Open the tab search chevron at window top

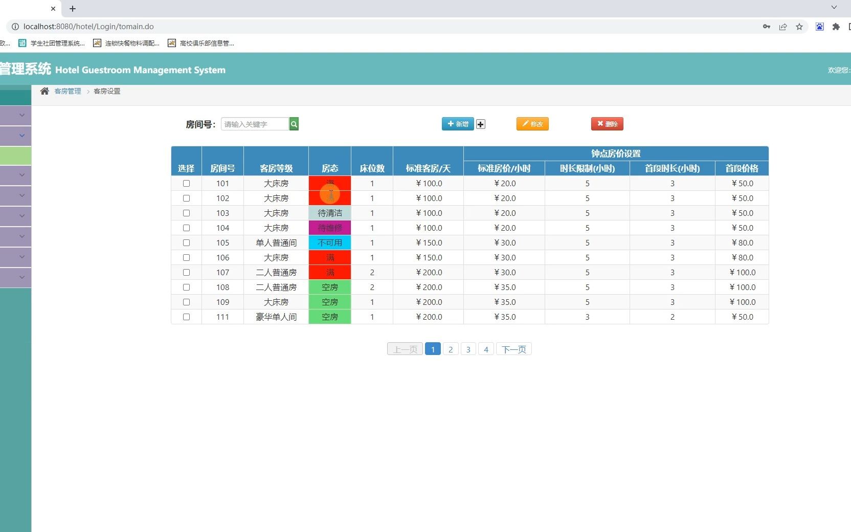(x=834, y=7)
